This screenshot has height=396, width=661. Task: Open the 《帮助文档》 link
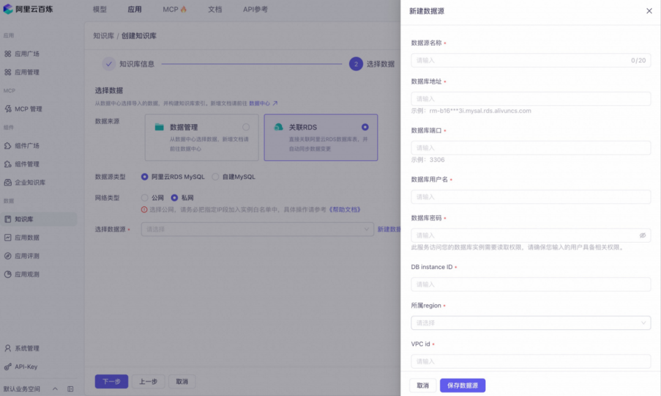click(x=345, y=210)
